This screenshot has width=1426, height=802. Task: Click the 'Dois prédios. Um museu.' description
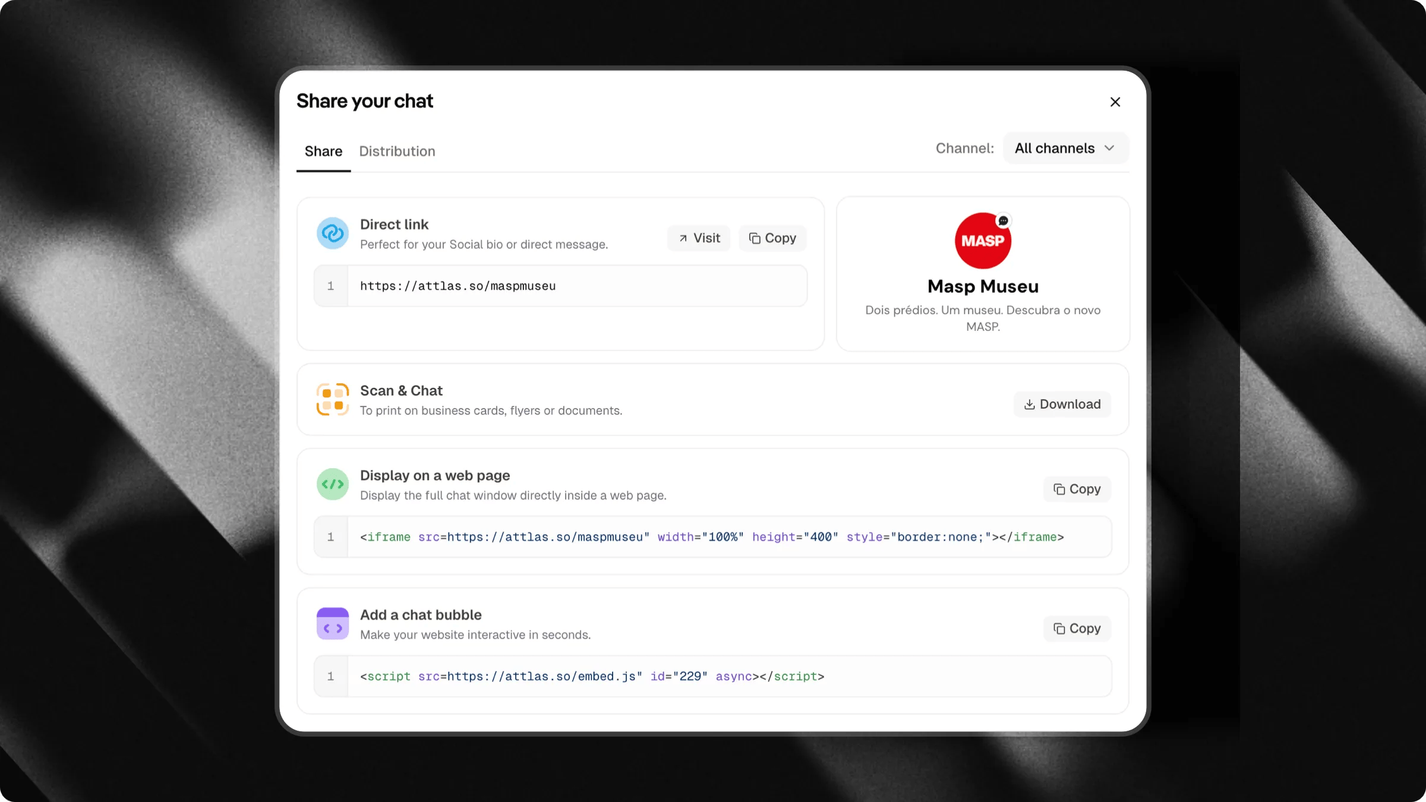tap(983, 318)
